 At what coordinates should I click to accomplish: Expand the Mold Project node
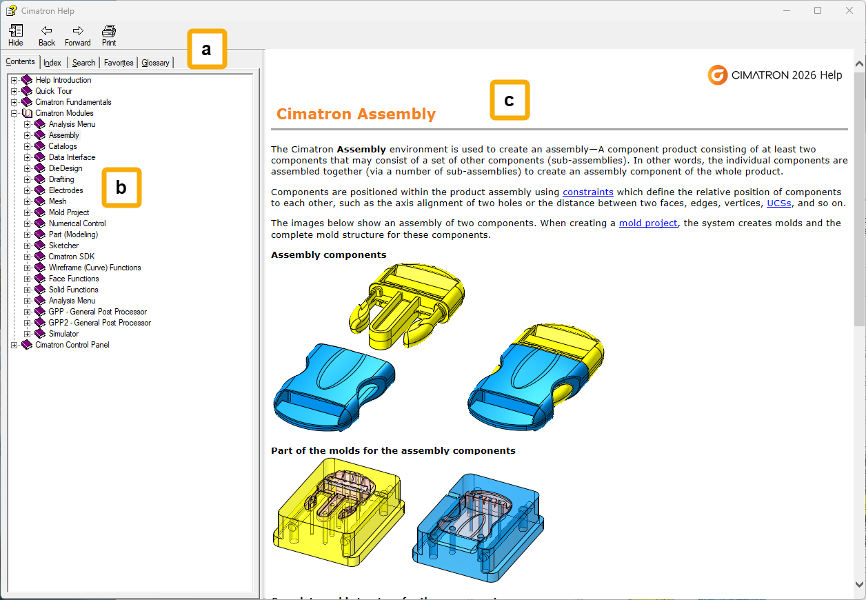coord(28,212)
